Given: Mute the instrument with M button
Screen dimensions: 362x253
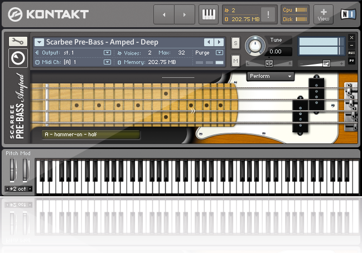Looking at the screenshot, I should pos(235,61).
